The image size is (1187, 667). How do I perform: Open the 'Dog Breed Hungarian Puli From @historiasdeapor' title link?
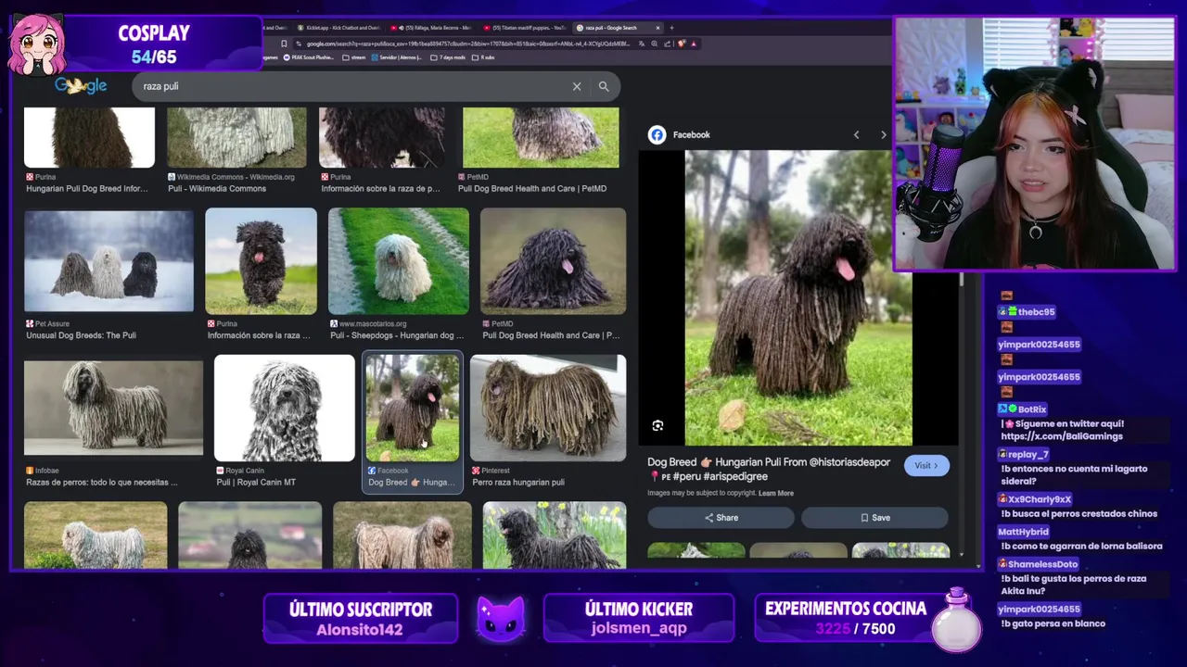[x=769, y=469]
